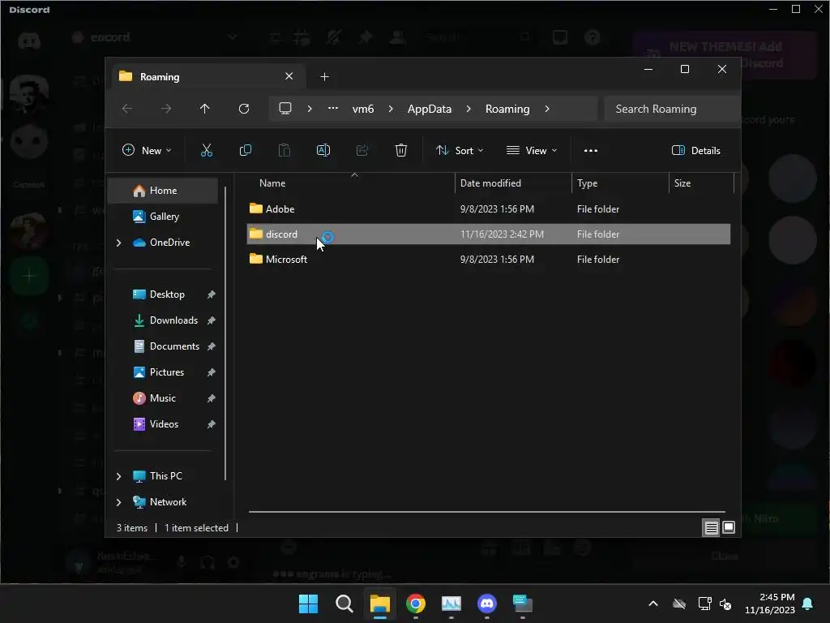Open Pictures quick access folder
The height and width of the screenshot is (623, 830).
[x=166, y=372]
